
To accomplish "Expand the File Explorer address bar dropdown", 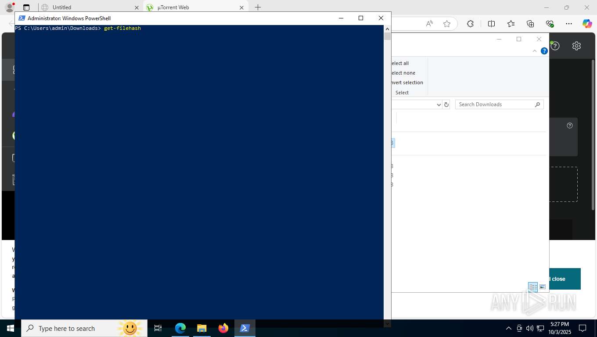I will 439,104.
